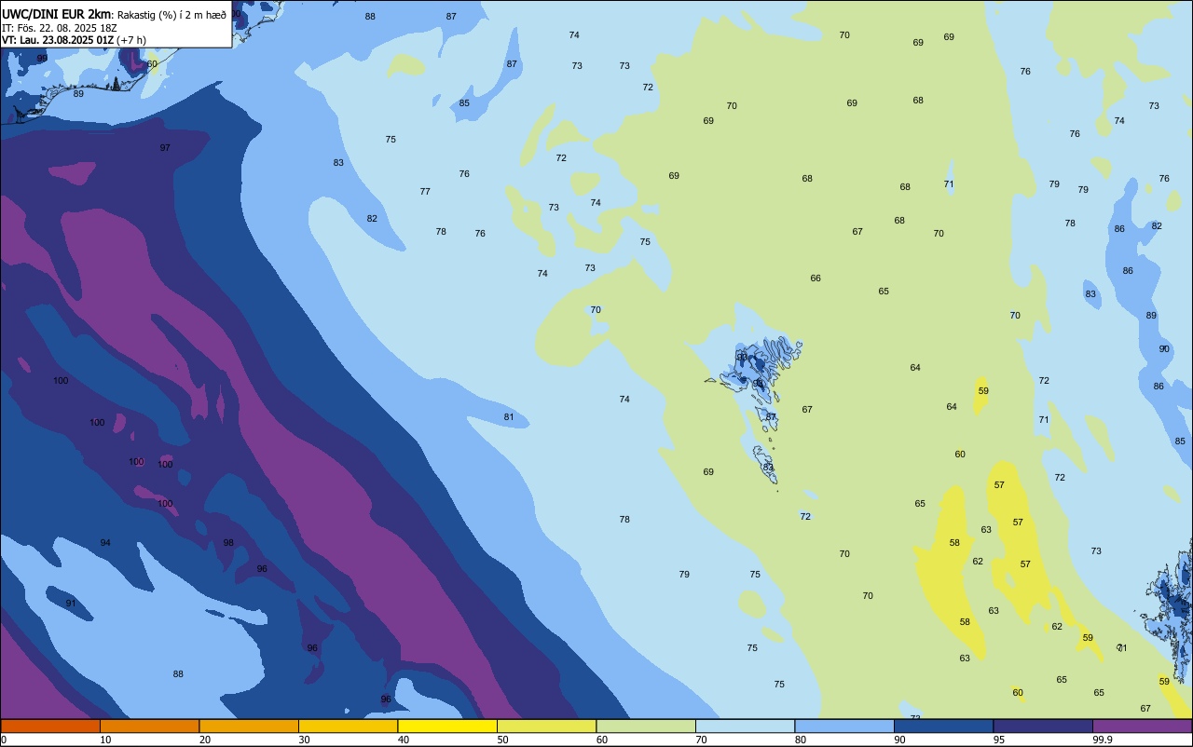Click the '0' legend scale label

point(5,740)
